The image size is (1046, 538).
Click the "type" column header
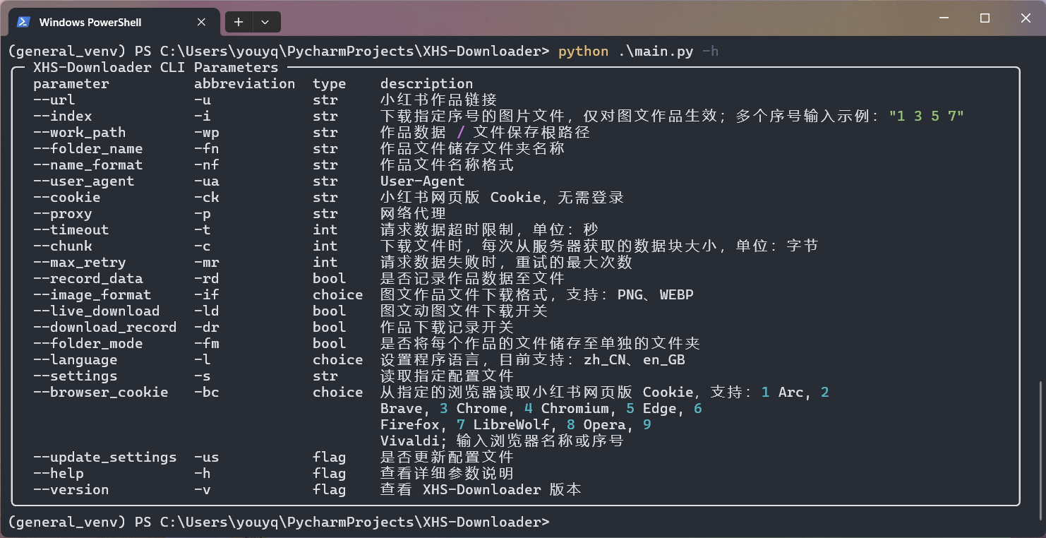coord(330,83)
